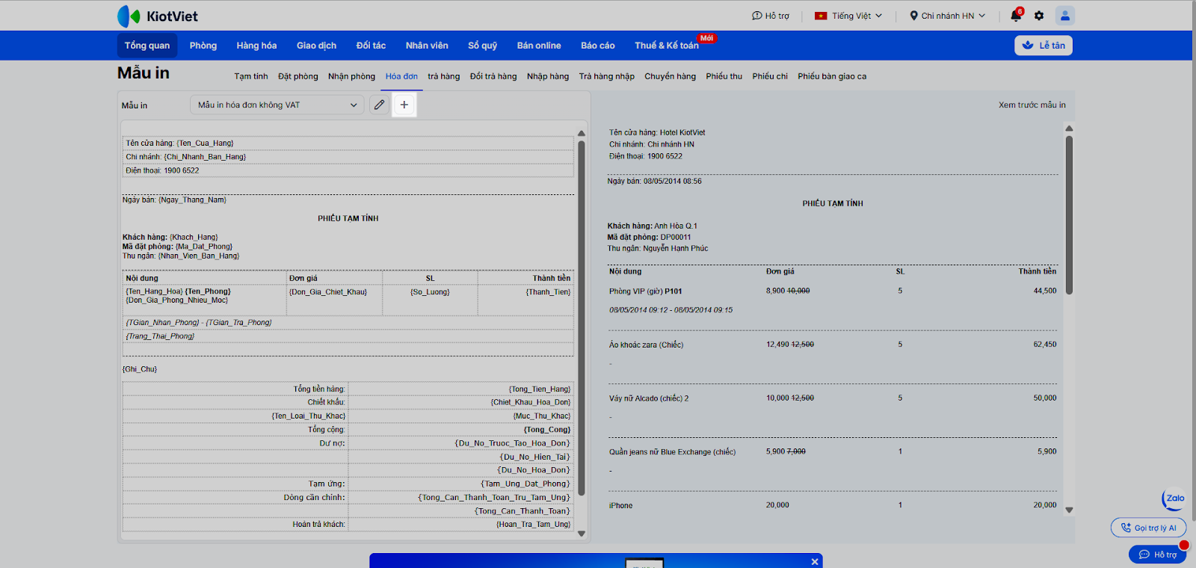
Task: Click the plus icon to add template
Action: 404,105
